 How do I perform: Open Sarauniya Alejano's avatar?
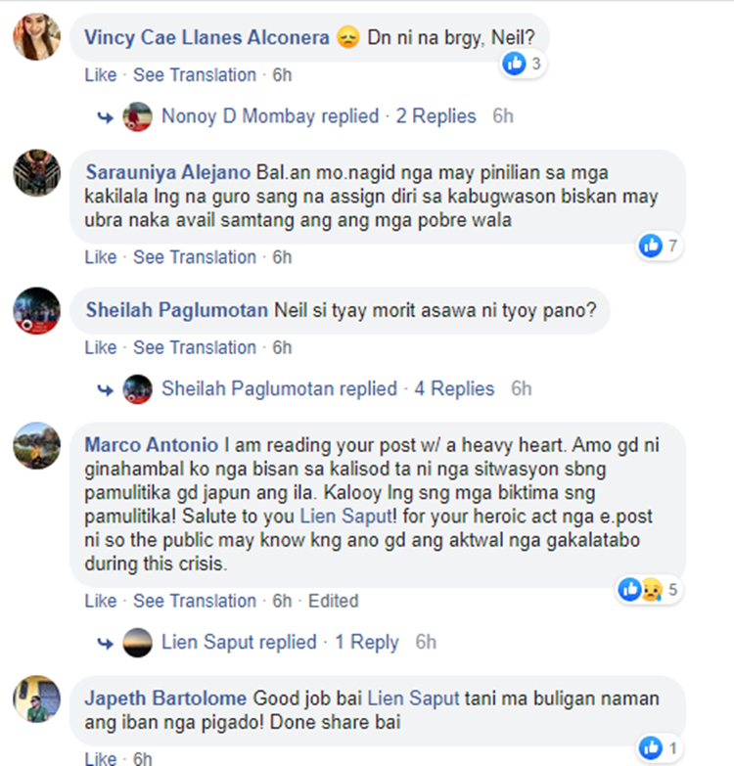36,173
